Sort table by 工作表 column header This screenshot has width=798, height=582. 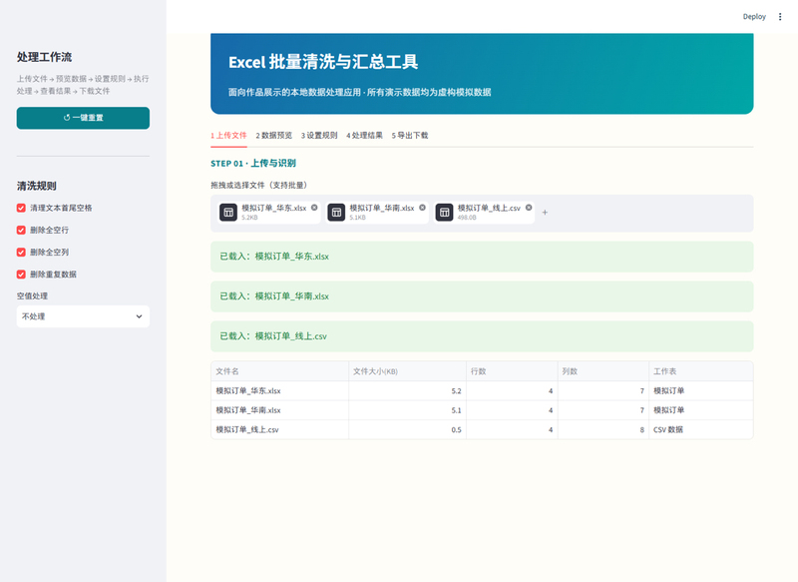701,371
